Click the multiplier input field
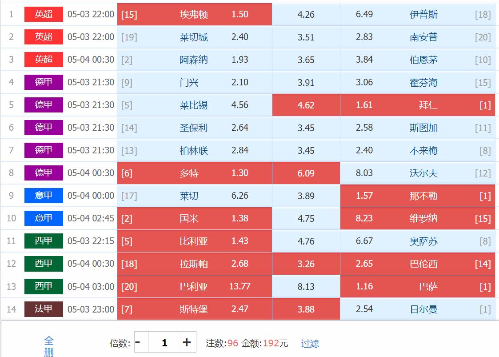 pos(164,342)
